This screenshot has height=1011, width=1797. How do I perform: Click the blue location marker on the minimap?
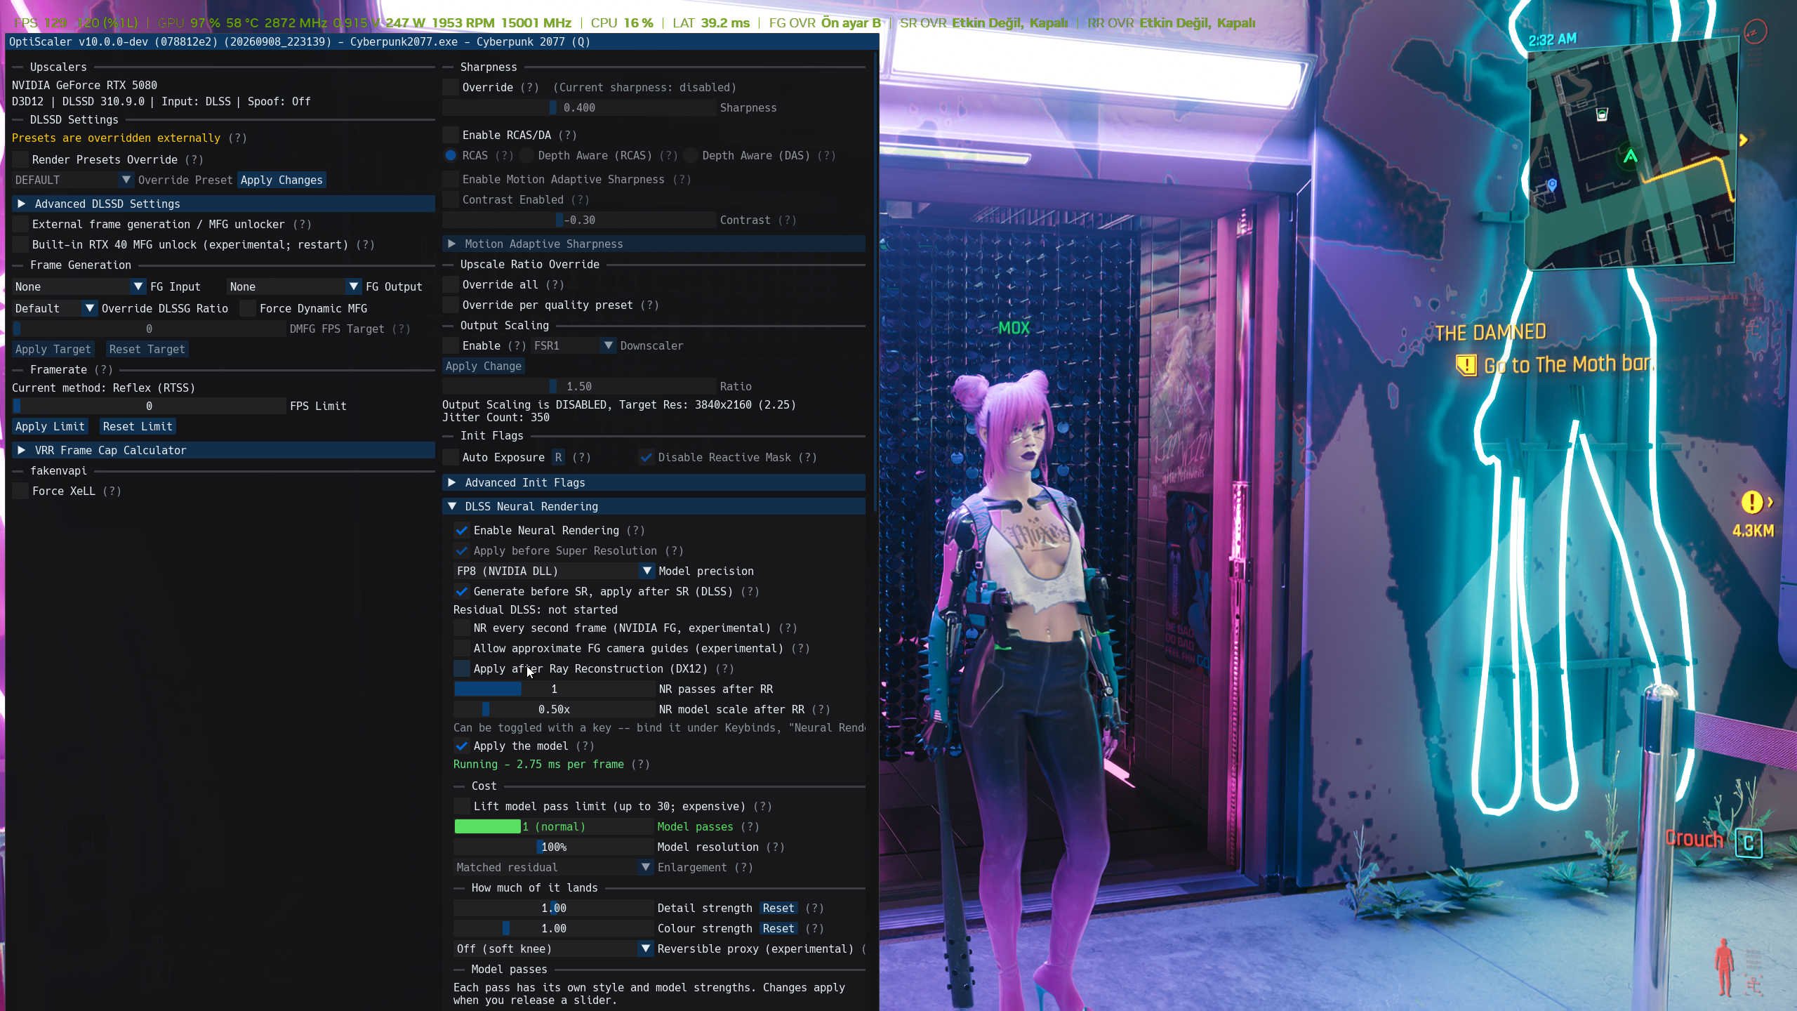coord(1552,185)
